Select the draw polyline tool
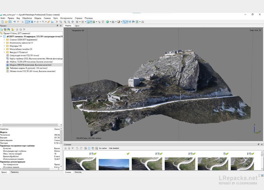The image size is (264, 190). 43,22
